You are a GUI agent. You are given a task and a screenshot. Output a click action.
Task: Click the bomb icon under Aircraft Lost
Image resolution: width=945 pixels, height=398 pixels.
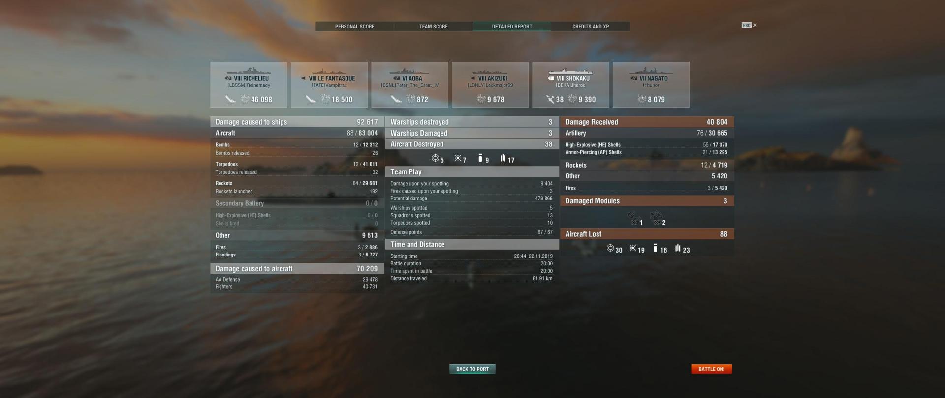point(655,248)
